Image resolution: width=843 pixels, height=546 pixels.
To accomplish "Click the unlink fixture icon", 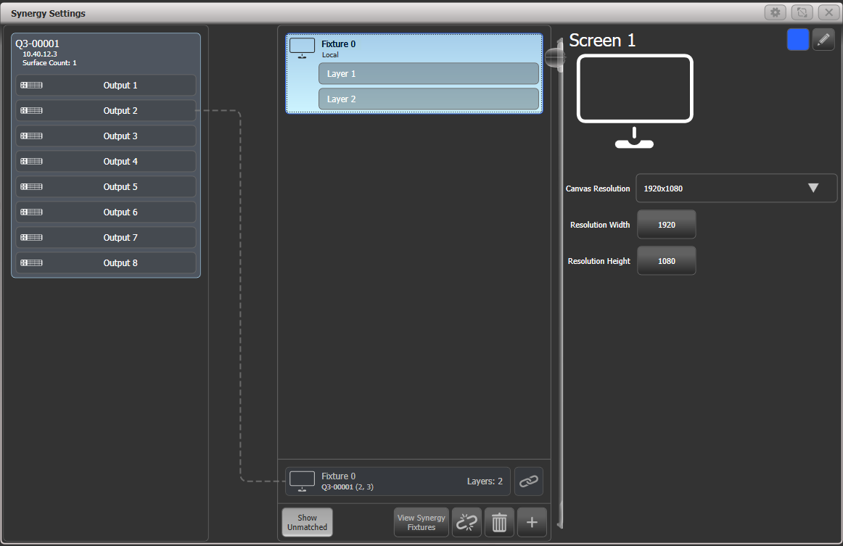I will 466,522.
